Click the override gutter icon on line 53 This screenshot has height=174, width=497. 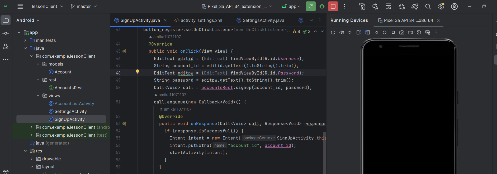pyautogui.click(x=124, y=124)
